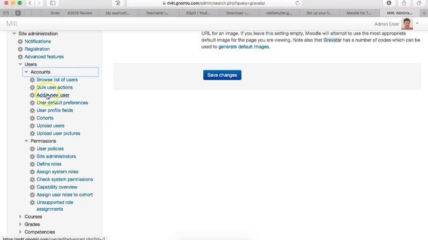Screen dimensions: 428x240
Task: Click gear icon beside Upload users
Action: point(32,126)
